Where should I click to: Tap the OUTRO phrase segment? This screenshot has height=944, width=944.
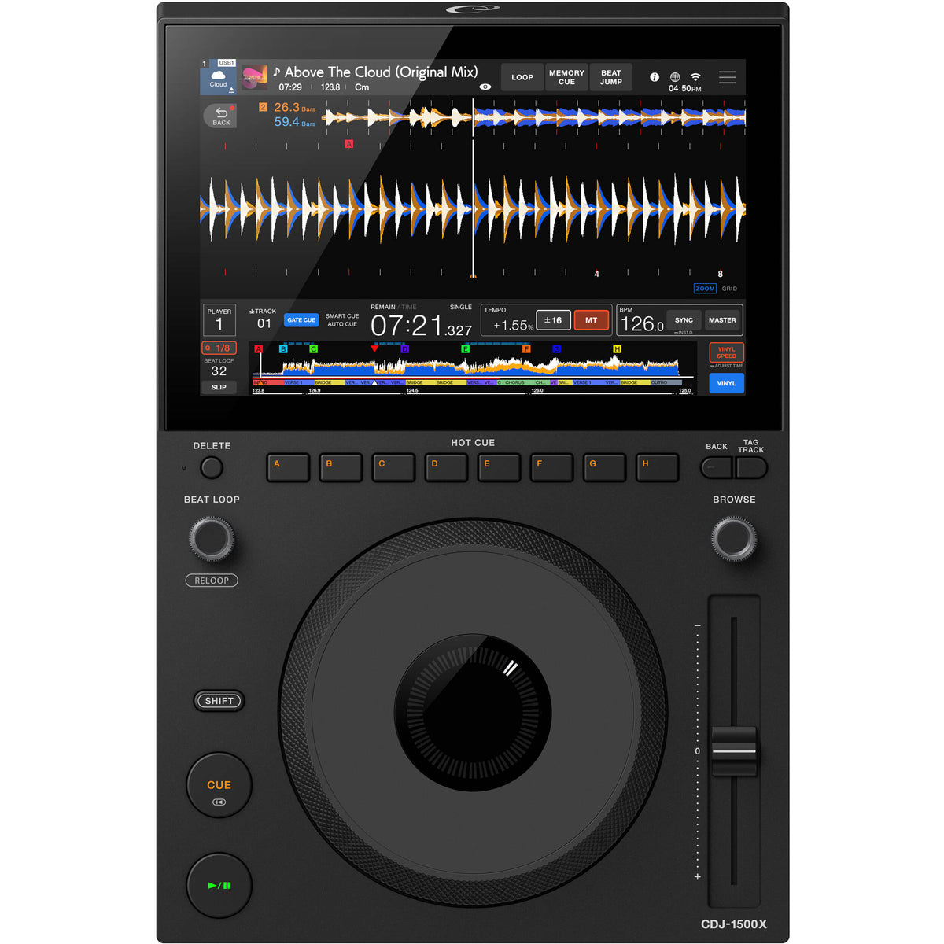665,382
